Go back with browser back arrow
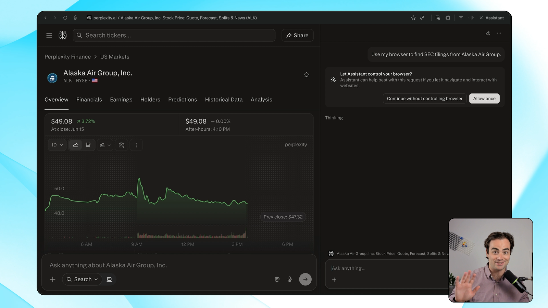548x308 pixels. [46, 18]
